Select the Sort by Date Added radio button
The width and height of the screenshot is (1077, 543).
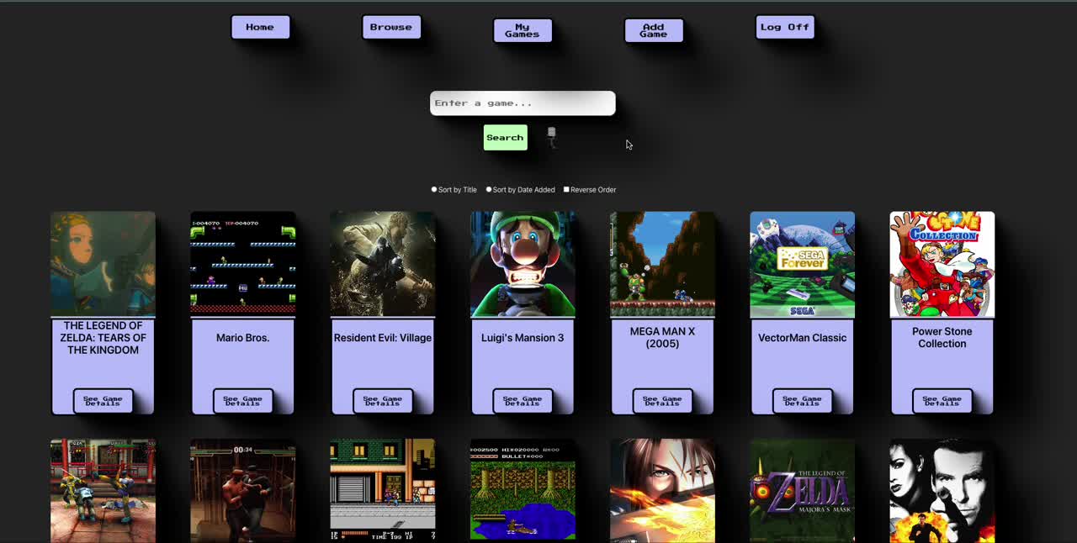[x=489, y=189]
